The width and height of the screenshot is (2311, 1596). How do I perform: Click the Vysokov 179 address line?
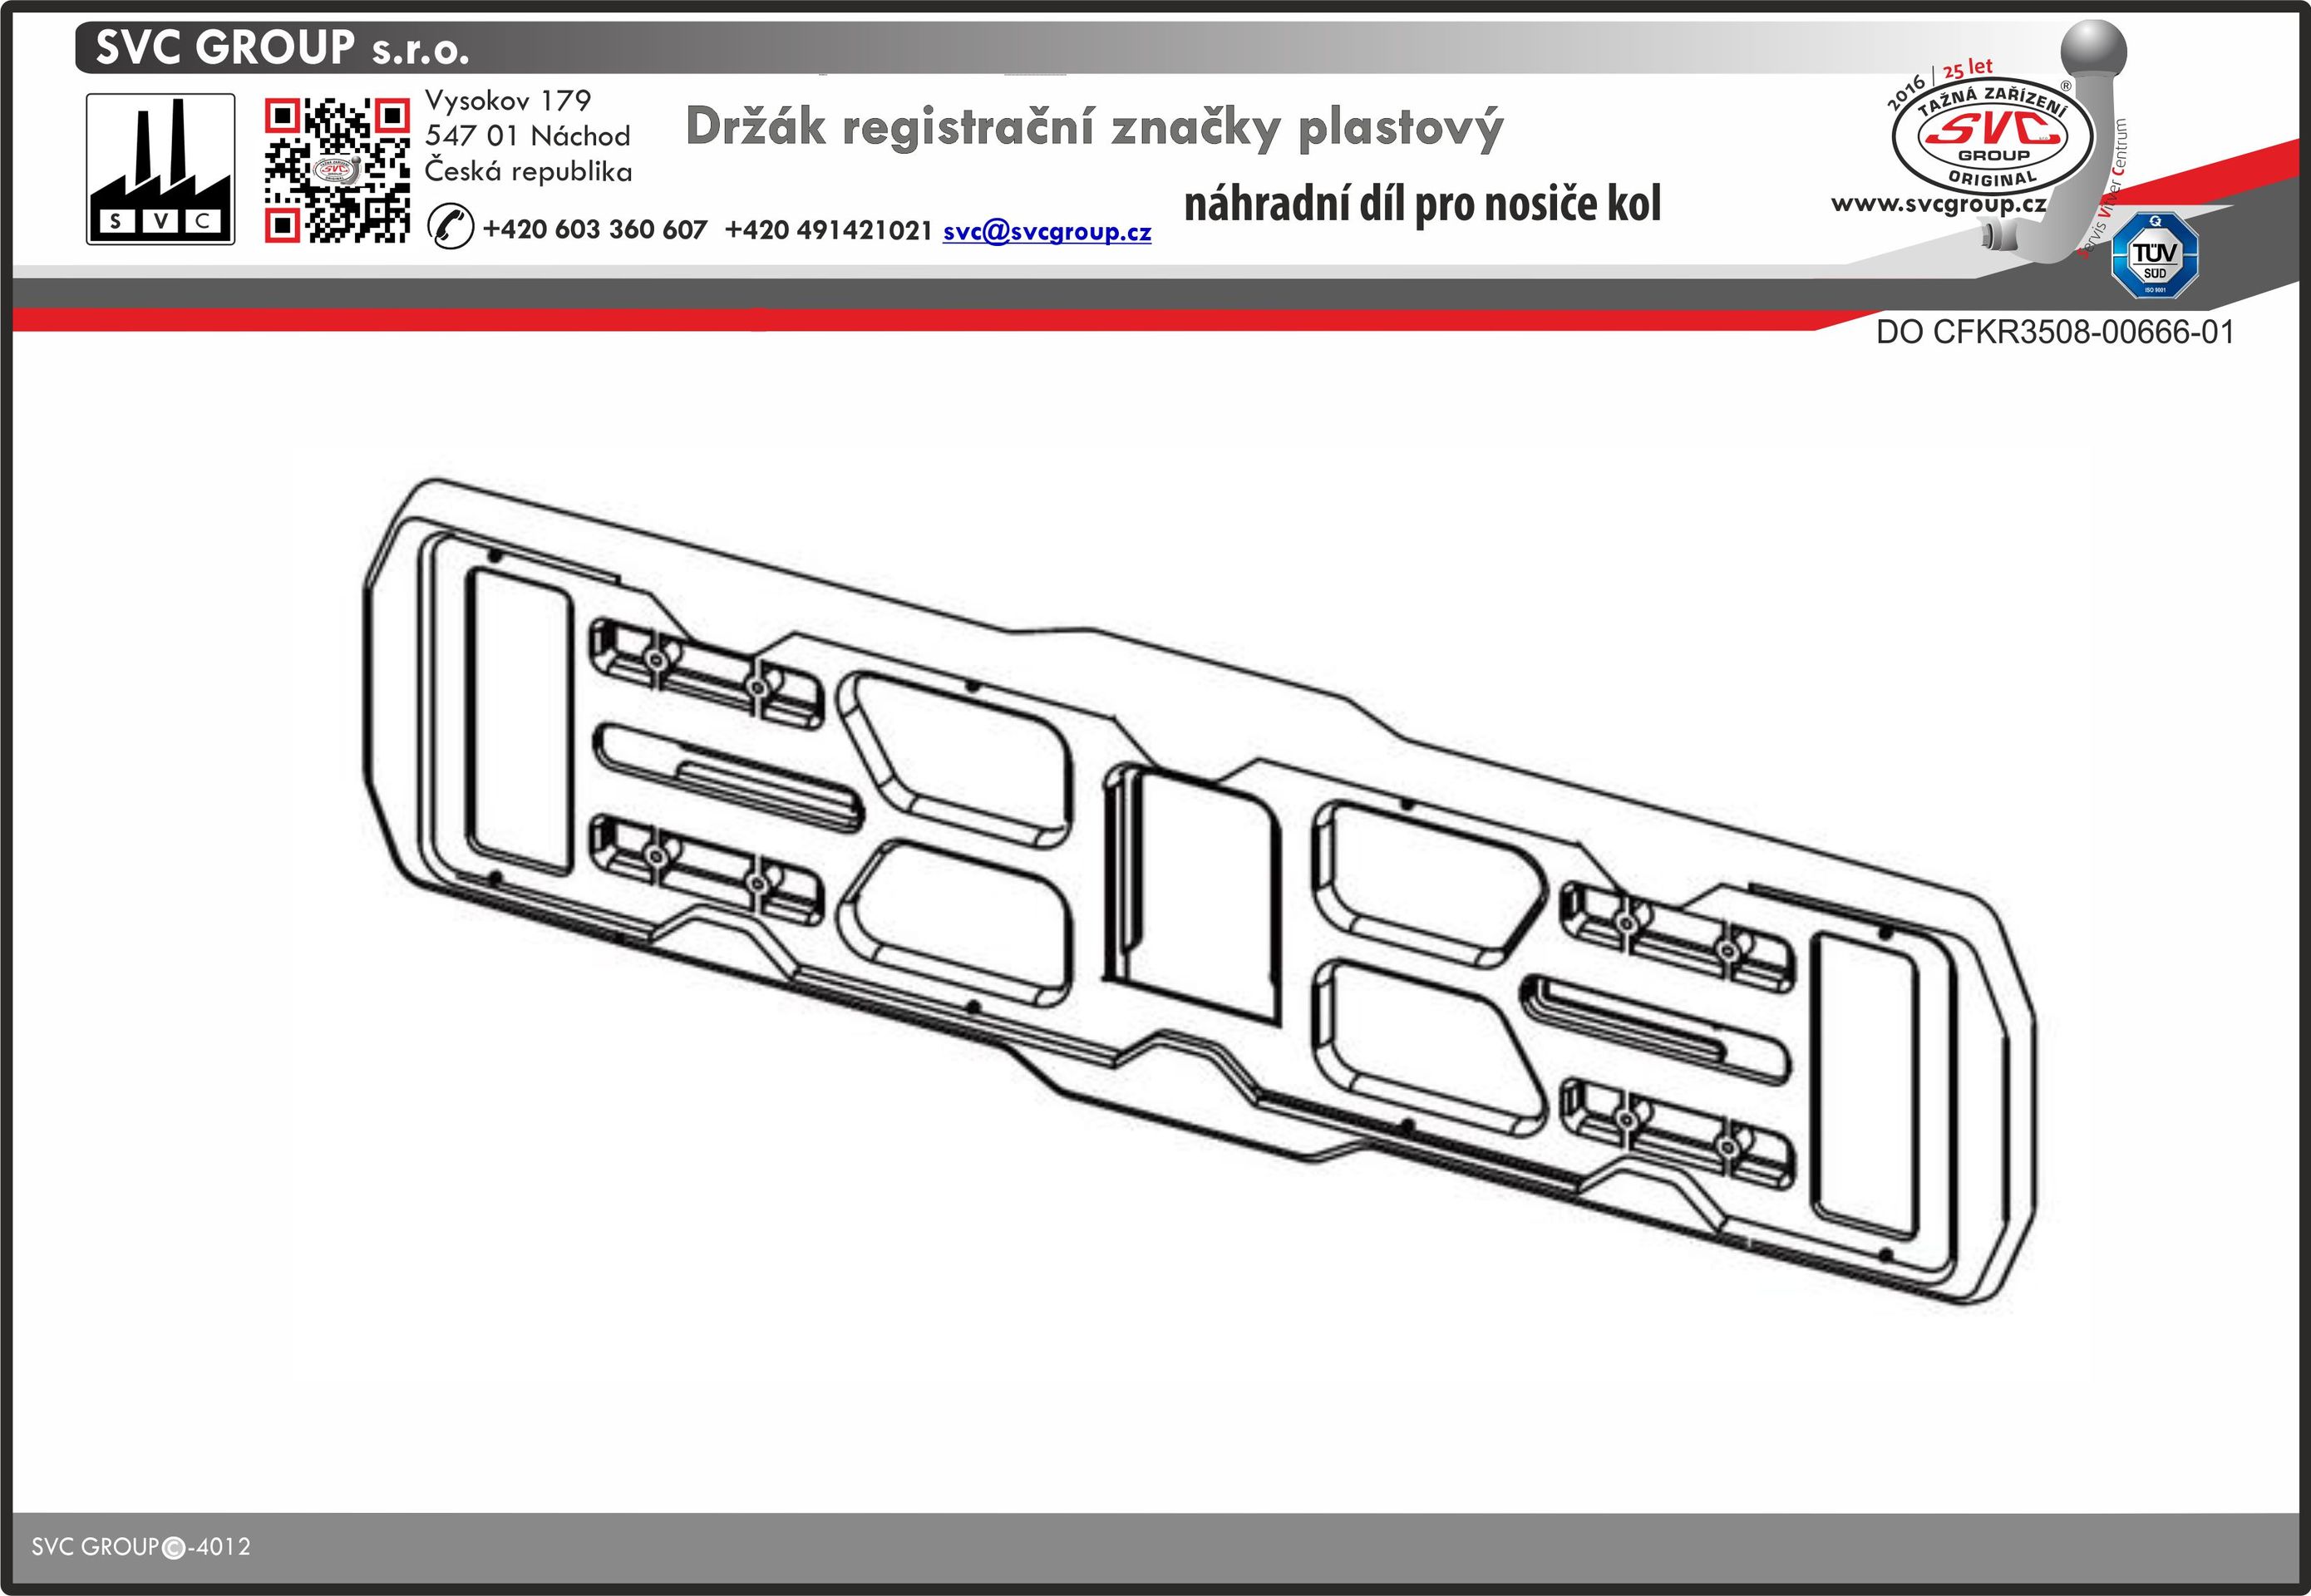(x=508, y=101)
